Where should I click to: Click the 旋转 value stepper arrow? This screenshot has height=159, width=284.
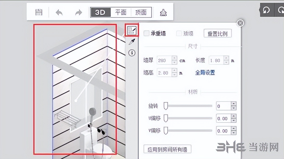(233, 104)
